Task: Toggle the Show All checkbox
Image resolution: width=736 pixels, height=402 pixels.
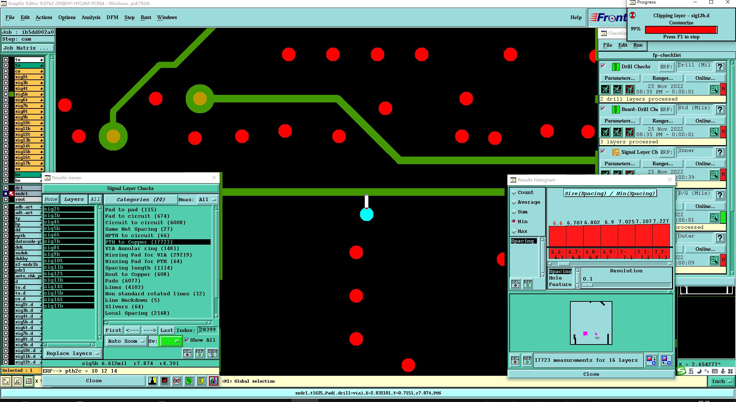Action: point(187,340)
